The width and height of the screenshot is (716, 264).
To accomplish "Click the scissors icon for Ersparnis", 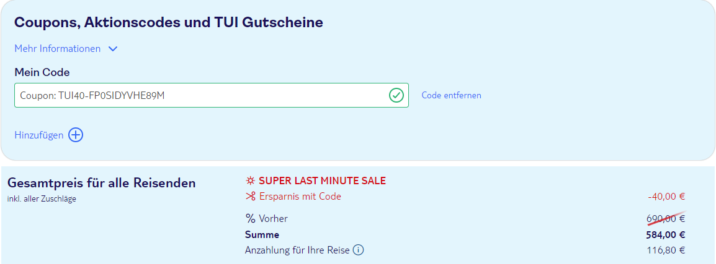I will [250, 197].
